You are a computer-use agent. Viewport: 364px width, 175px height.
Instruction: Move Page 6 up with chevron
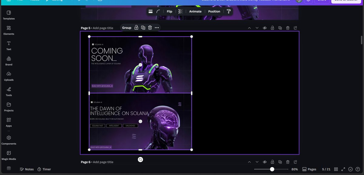[249, 162]
